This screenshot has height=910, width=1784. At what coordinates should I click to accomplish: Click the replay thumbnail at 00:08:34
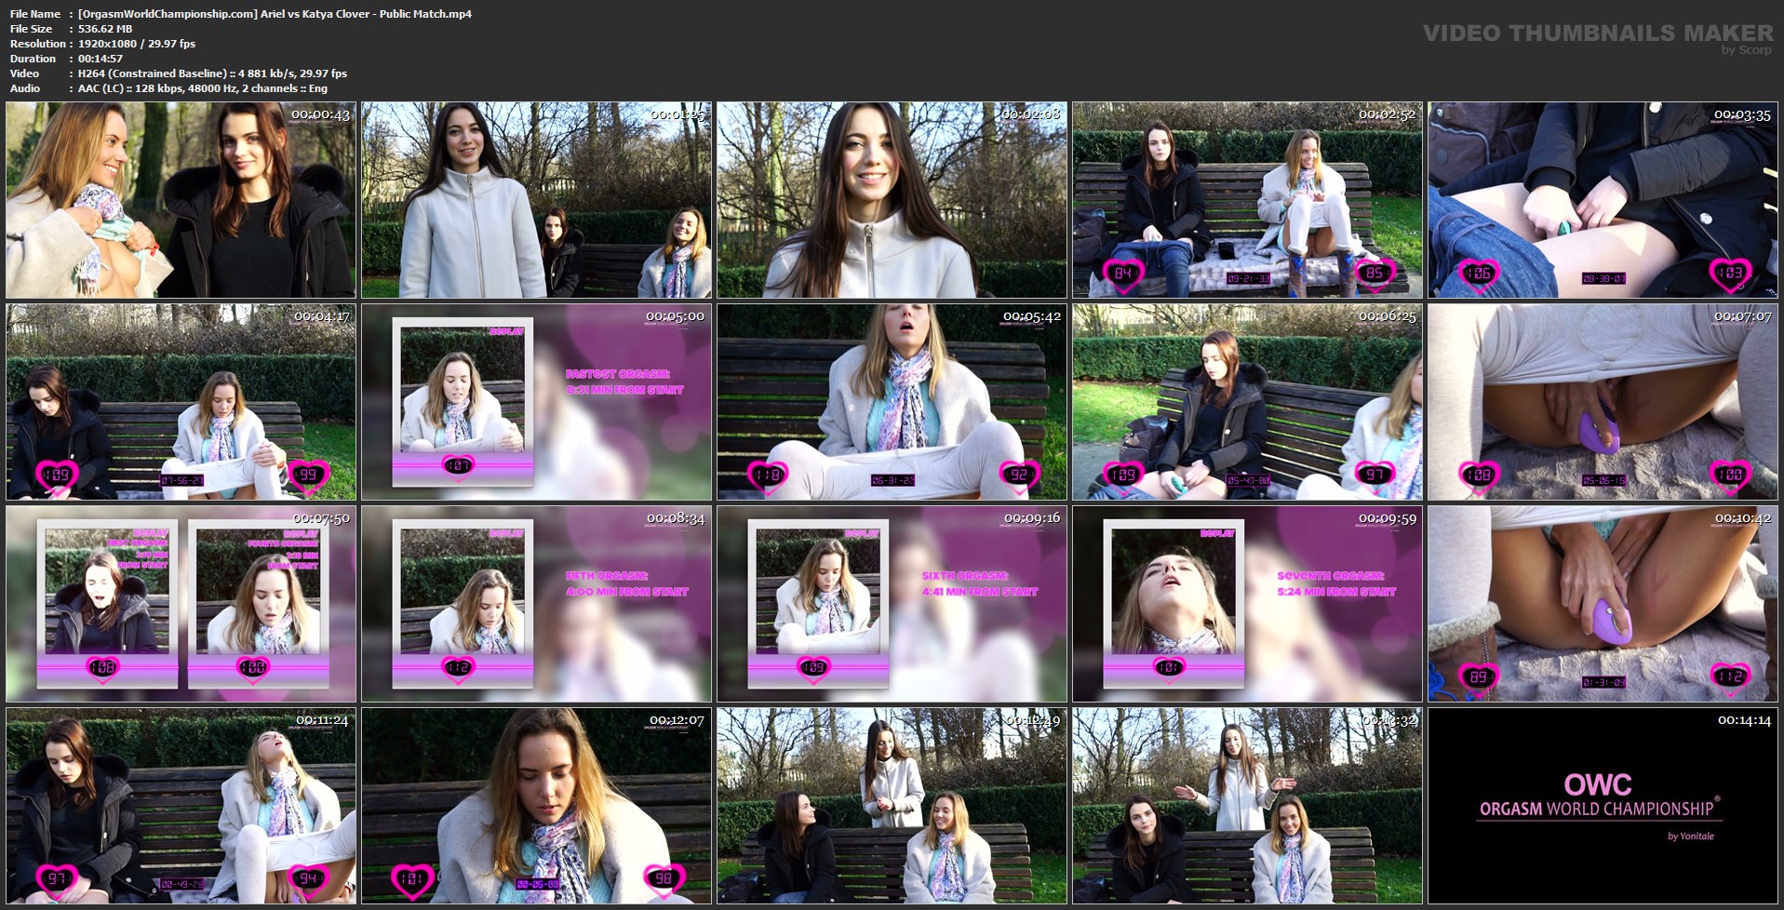[x=536, y=604]
